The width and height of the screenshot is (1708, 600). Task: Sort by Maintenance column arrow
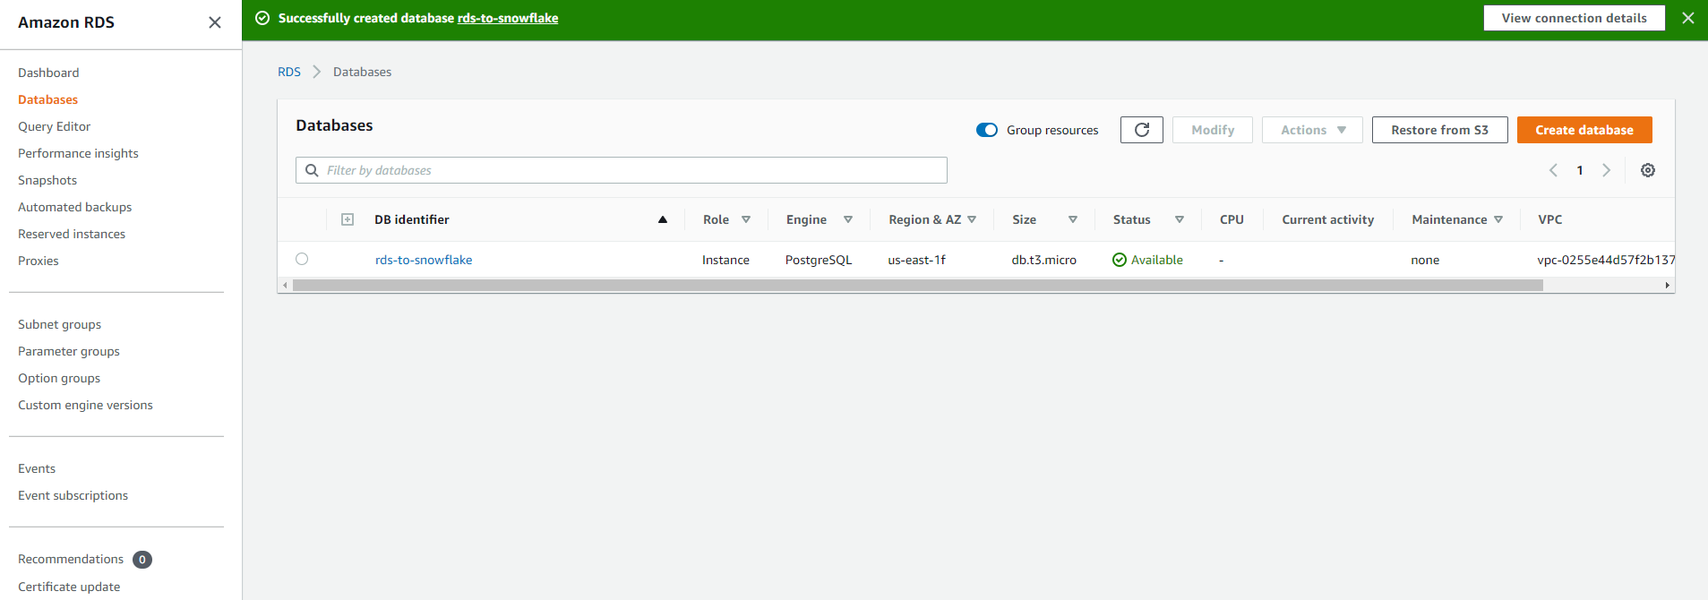click(x=1498, y=219)
